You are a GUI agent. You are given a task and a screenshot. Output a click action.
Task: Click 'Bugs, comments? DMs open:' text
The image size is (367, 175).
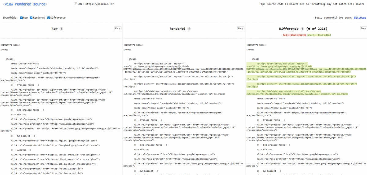point(333,18)
